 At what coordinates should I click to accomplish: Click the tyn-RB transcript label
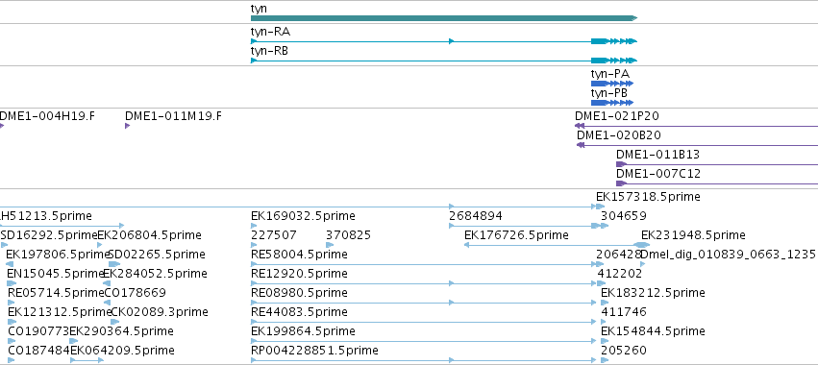(x=269, y=51)
